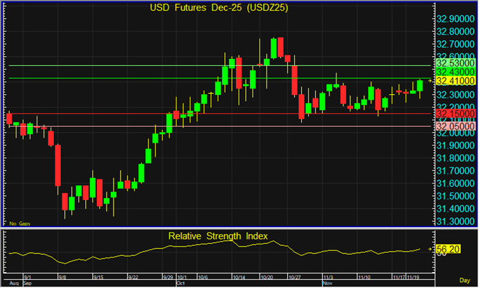The image size is (479, 288).
Task: Click the RSI value arrow marker
Action: [430, 248]
